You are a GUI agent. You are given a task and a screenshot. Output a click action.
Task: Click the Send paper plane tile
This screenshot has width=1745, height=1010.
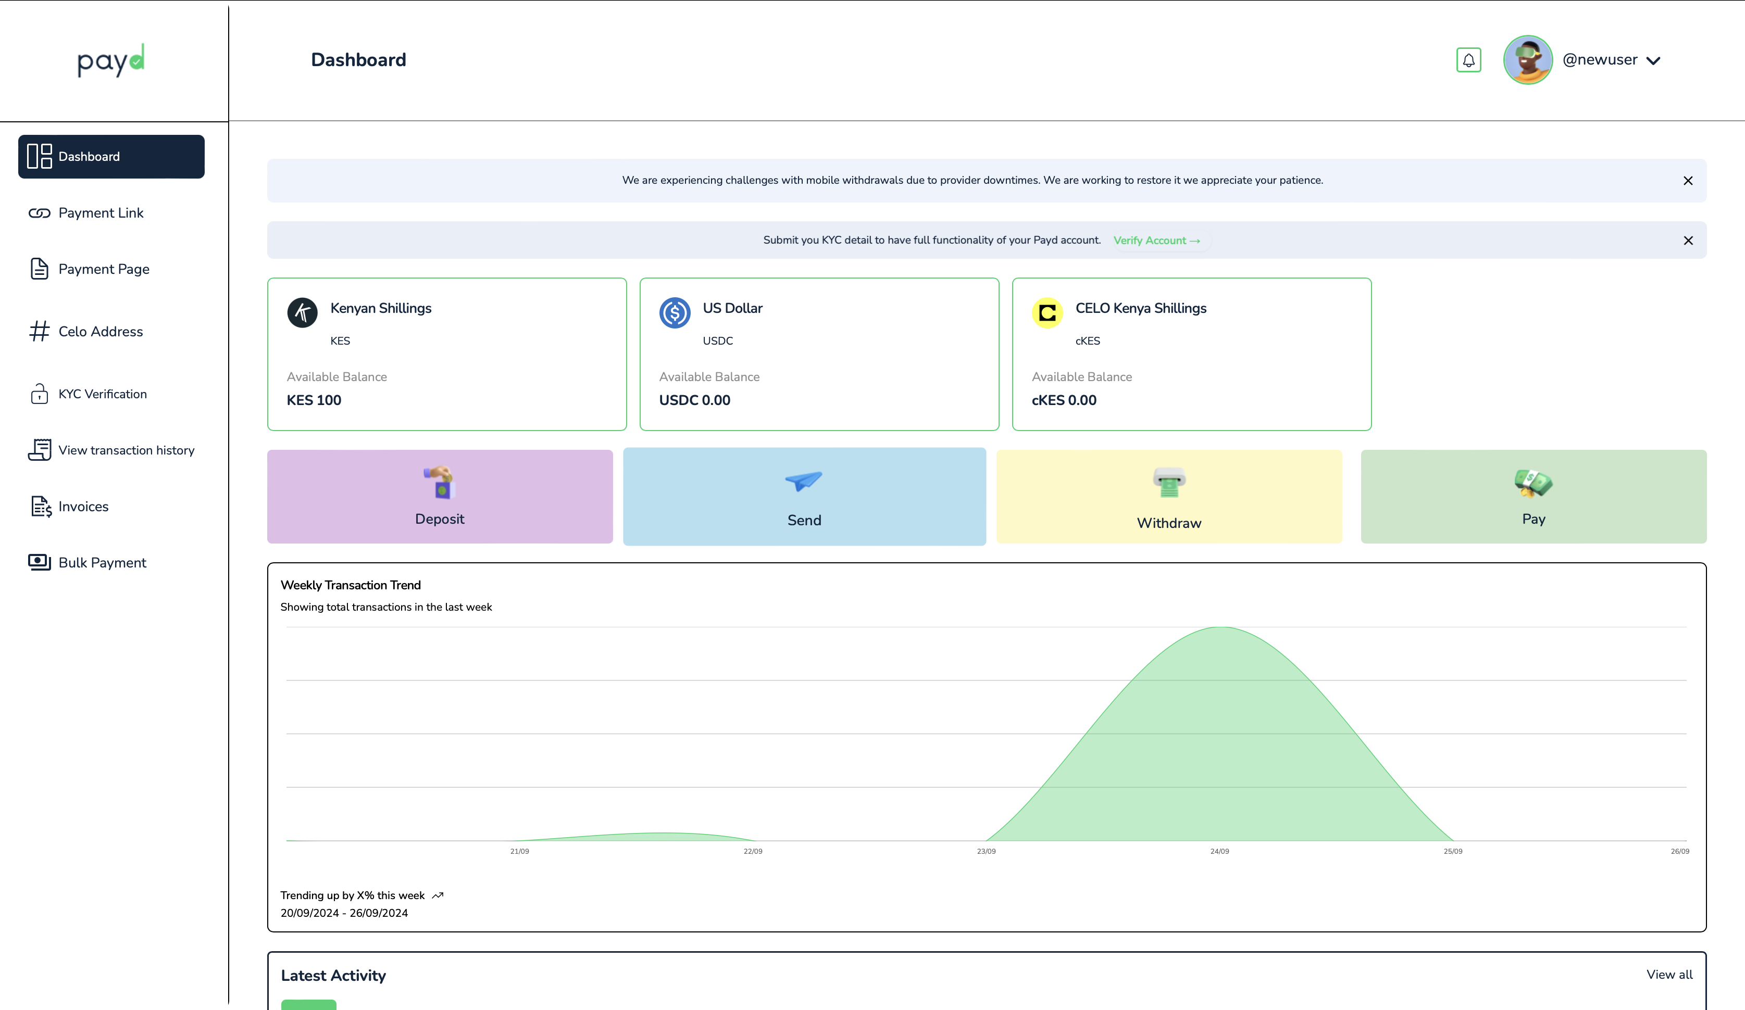804,496
